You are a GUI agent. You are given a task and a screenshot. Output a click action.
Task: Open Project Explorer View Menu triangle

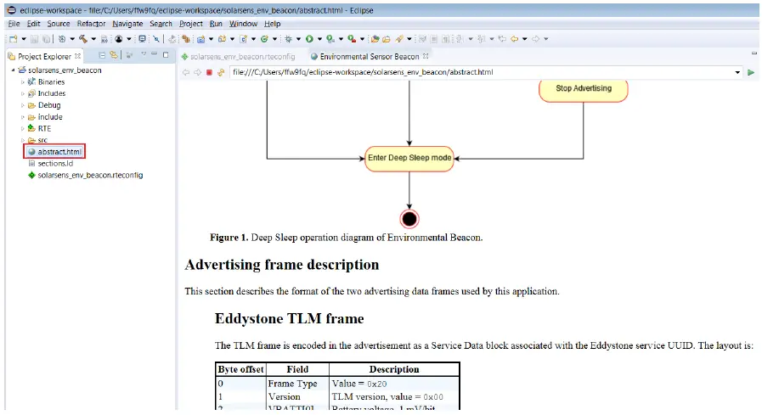[x=144, y=53]
